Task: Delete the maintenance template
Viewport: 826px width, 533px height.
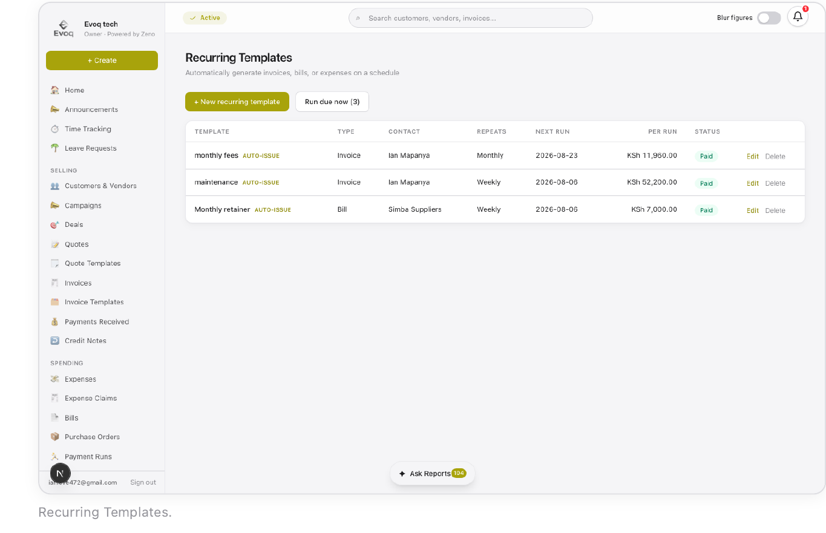Action: (775, 183)
